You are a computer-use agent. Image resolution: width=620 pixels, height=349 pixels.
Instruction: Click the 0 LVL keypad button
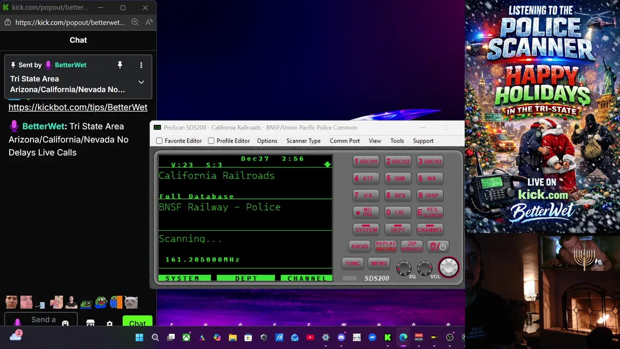click(398, 212)
